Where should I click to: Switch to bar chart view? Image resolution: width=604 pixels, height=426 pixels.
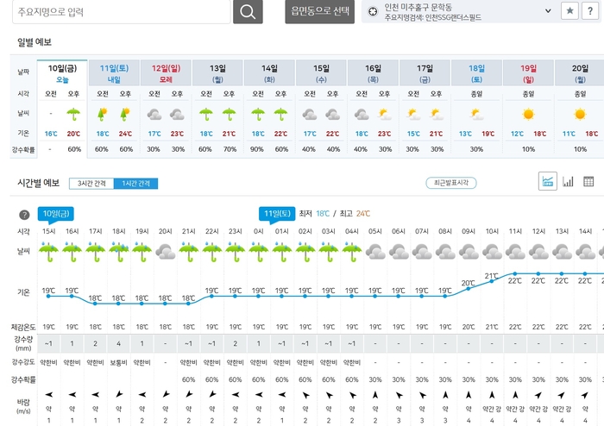click(x=568, y=181)
